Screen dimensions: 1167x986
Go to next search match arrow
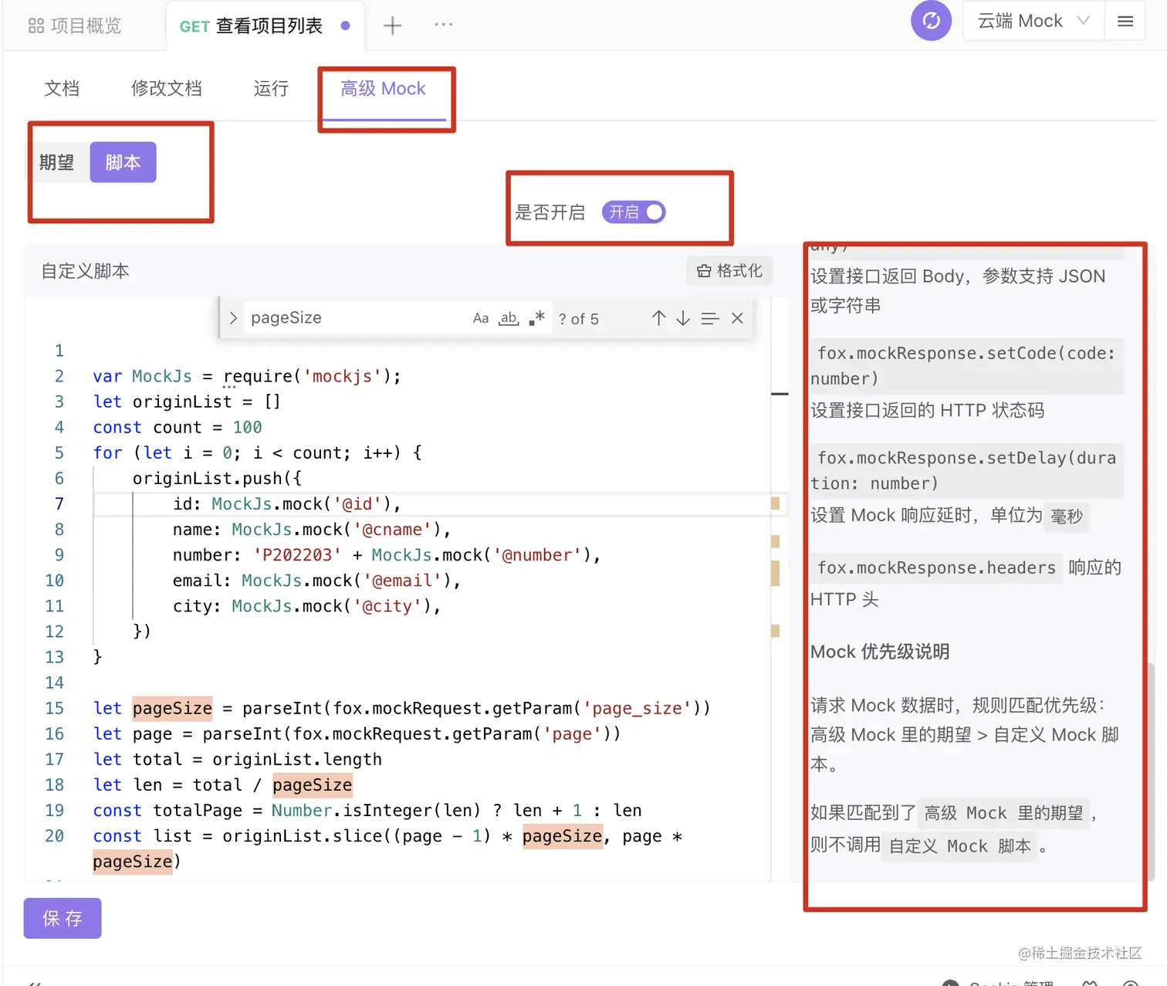click(x=683, y=318)
